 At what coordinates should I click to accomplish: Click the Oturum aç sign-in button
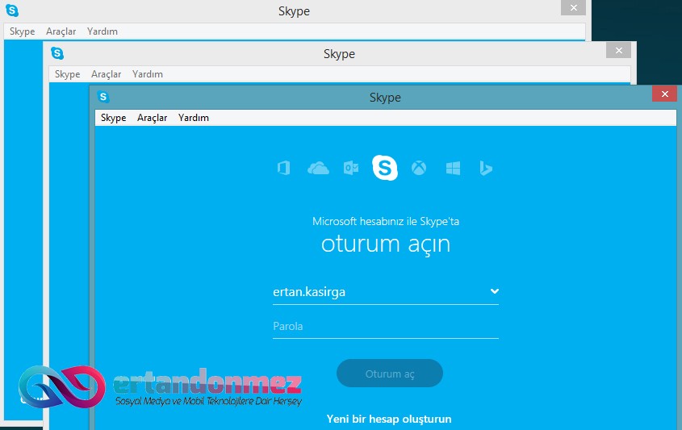[390, 374]
